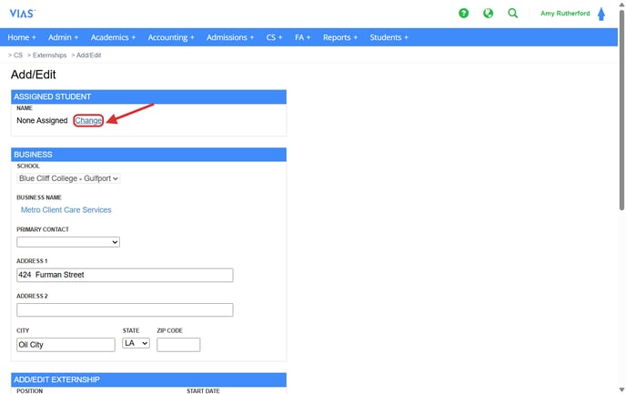Click the blue up arrow icon
This screenshot has height=394, width=626.
(x=601, y=14)
